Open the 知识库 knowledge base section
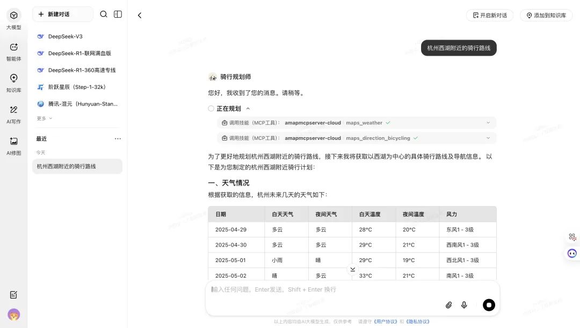Viewport: 580px width, 328px height. [x=13, y=83]
